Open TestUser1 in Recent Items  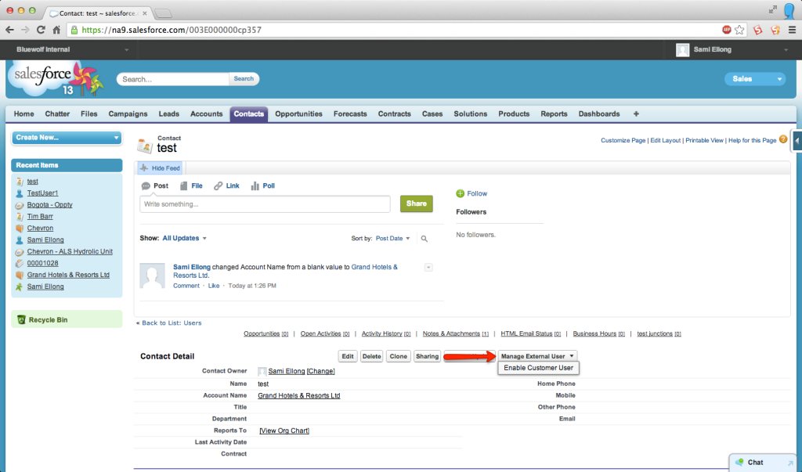click(x=42, y=193)
